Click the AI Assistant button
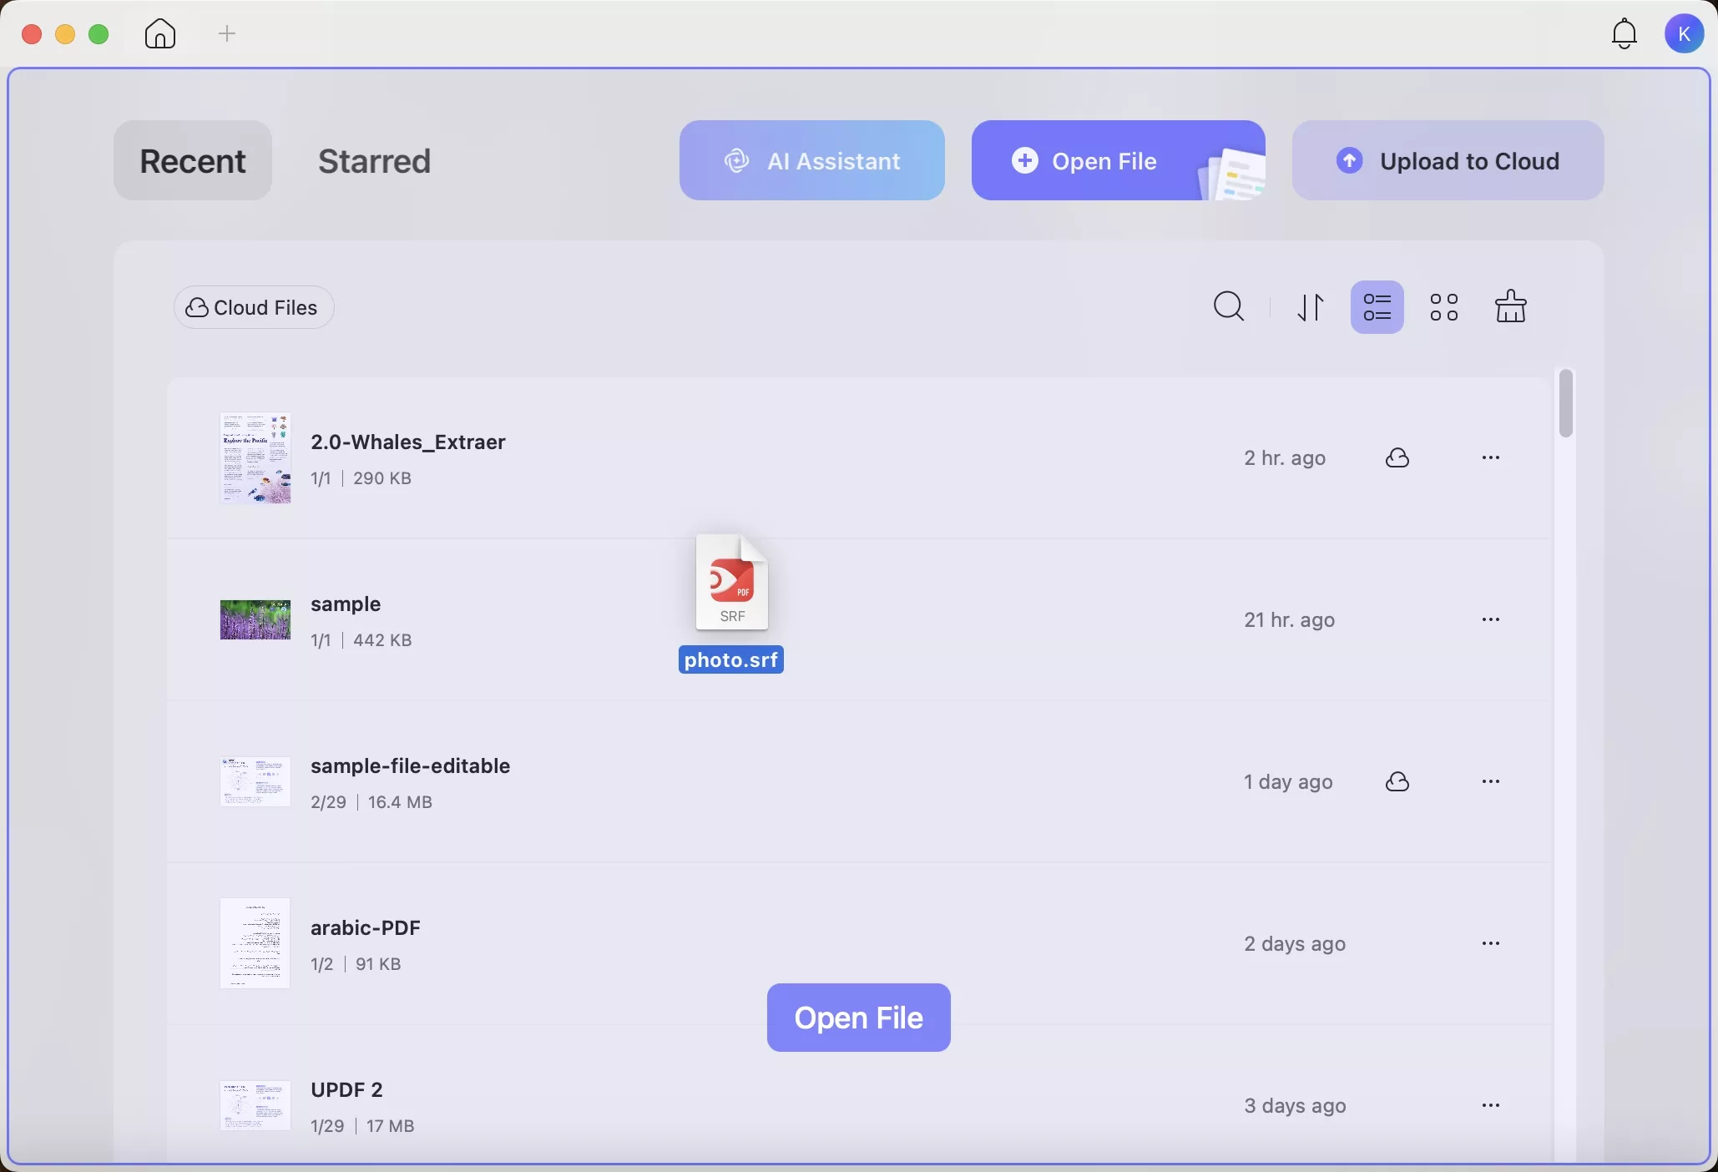The width and height of the screenshot is (1718, 1172). click(x=811, y=161)
